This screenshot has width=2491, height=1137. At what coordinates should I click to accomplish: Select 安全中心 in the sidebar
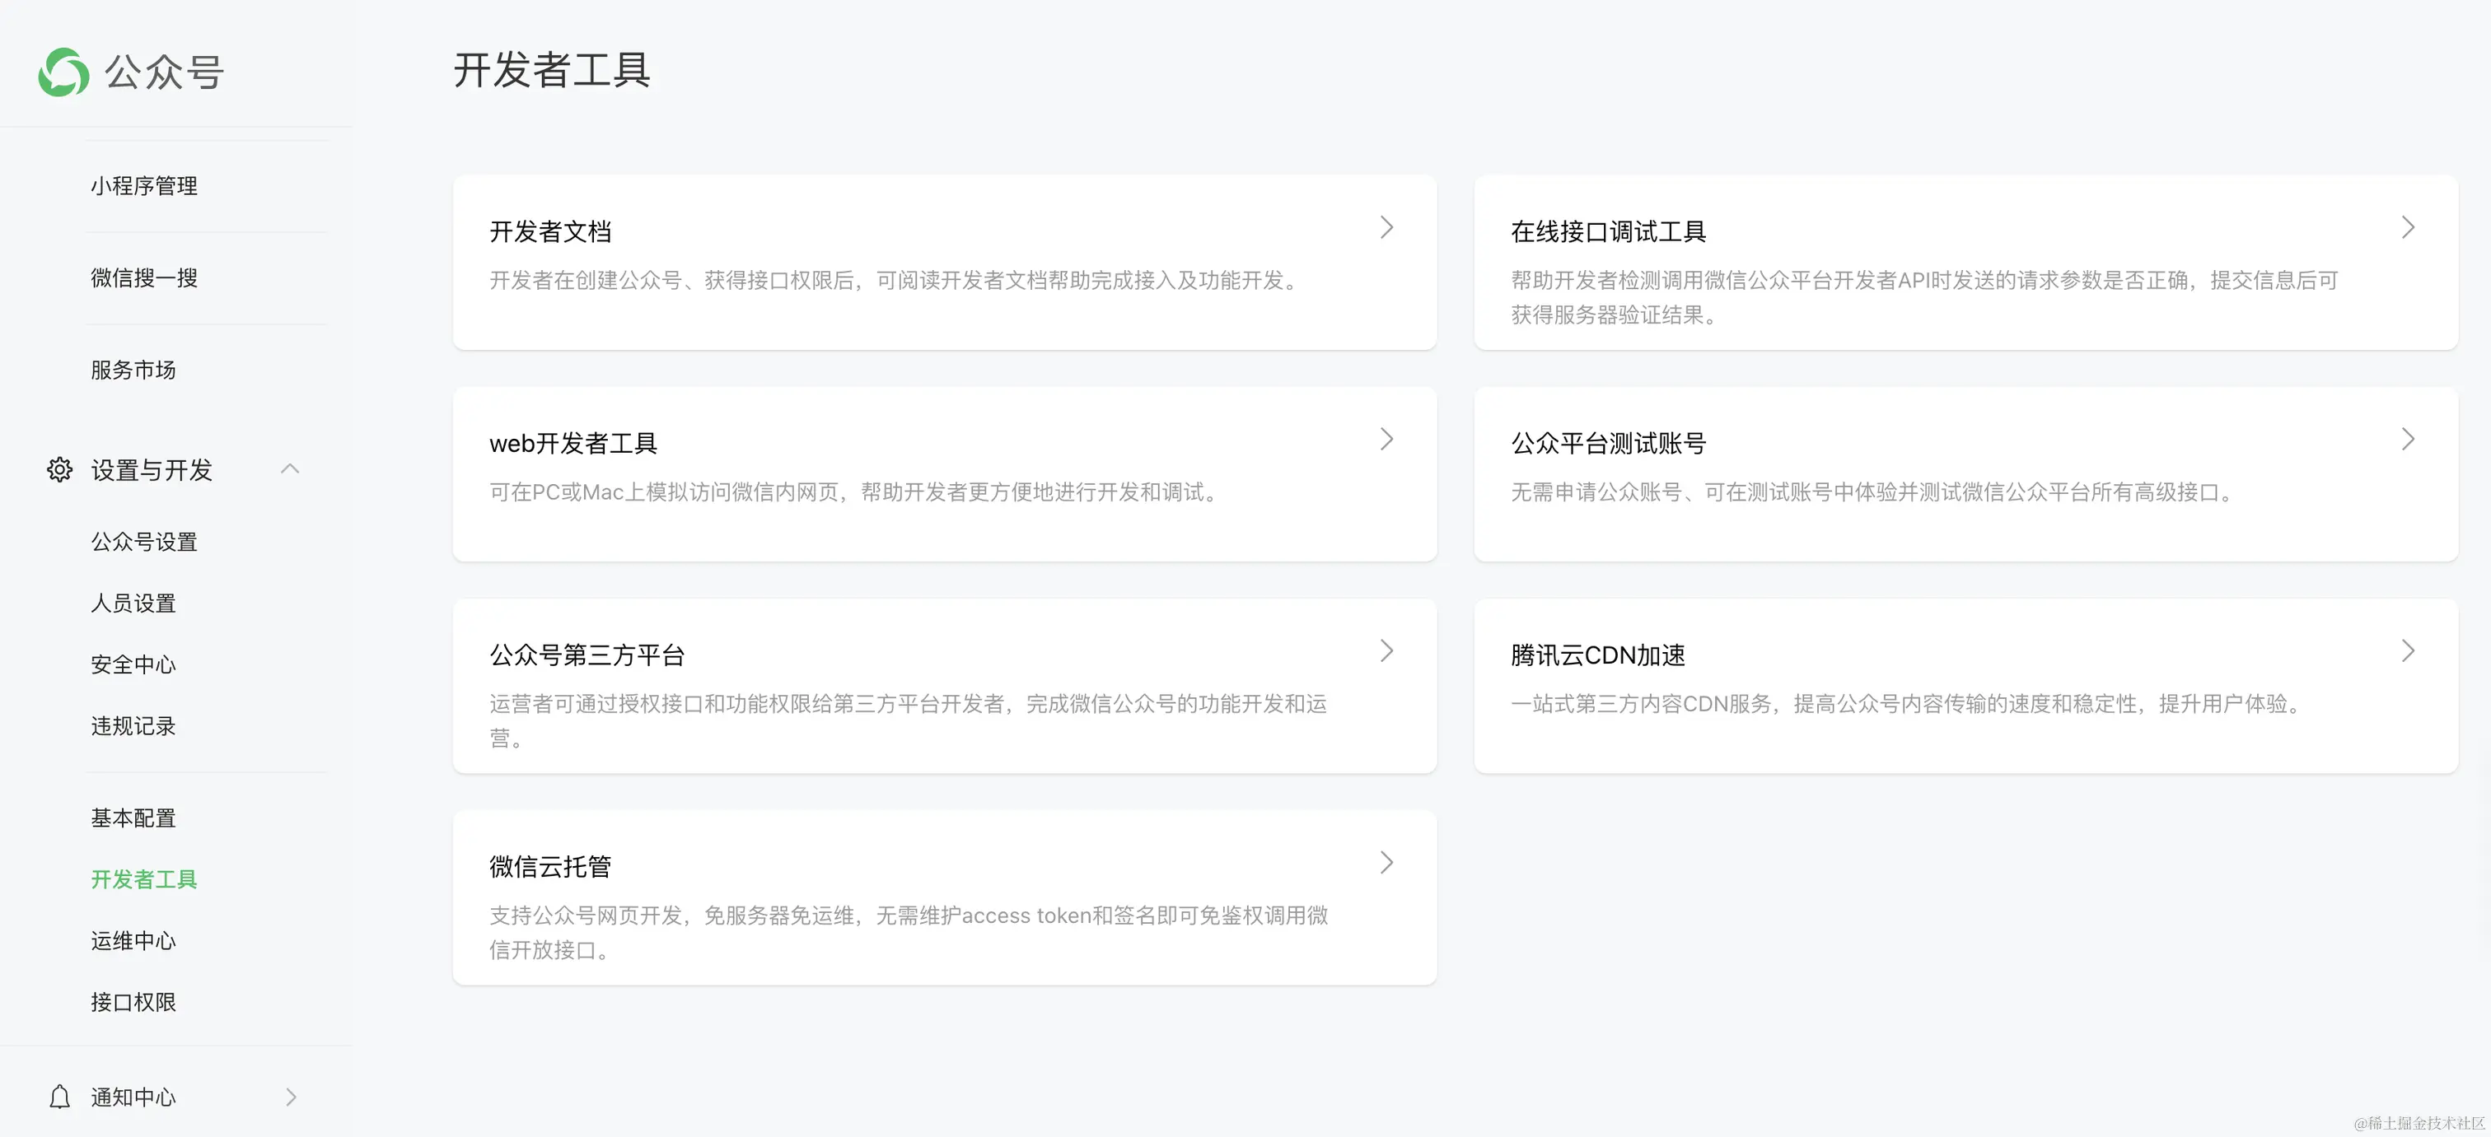133,664
